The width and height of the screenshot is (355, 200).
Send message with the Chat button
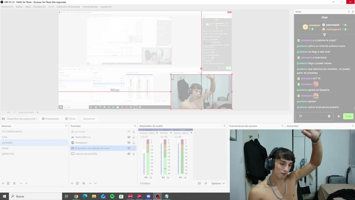tap(348, 116)
